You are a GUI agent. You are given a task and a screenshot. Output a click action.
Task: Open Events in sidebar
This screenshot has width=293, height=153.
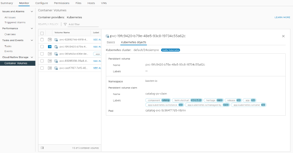pyautogui.click(x=8, y=51)
